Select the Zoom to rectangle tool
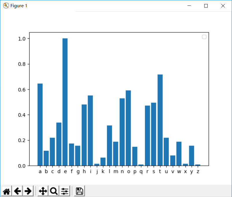 point(54,191)
